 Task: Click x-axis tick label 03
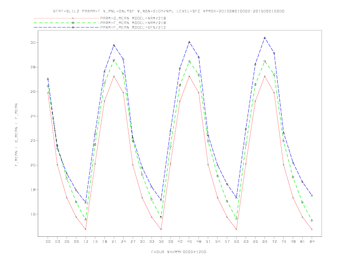tap(57, 242)
